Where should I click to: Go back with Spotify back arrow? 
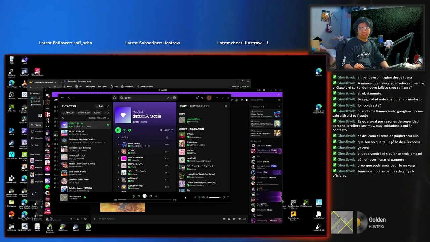coord(69,98)
